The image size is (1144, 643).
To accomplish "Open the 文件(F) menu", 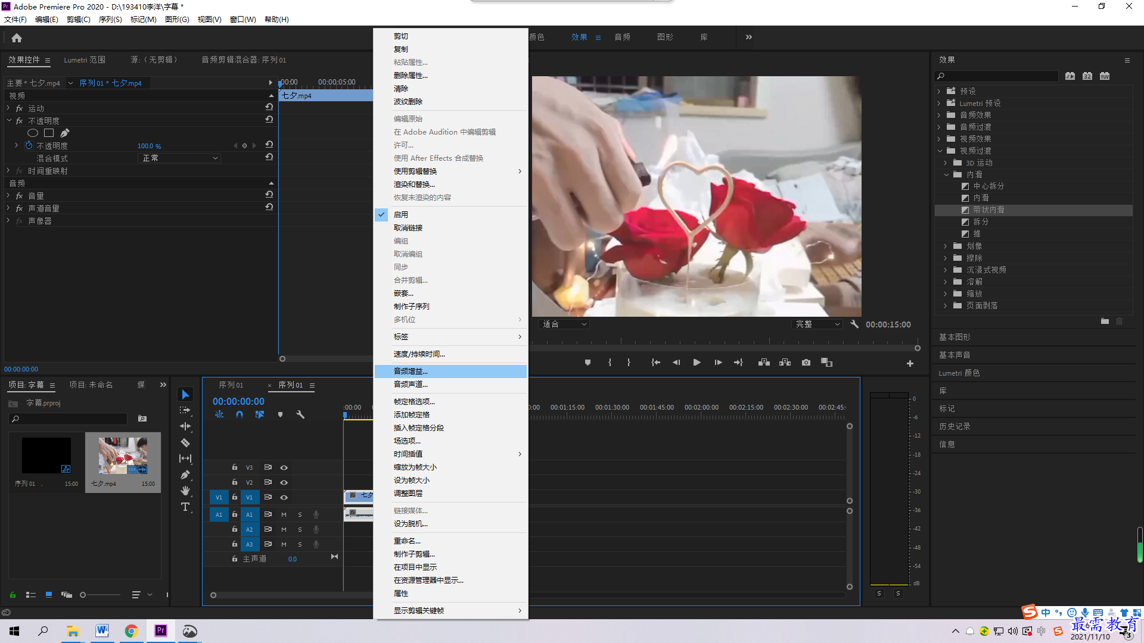I will pos(15,20).
